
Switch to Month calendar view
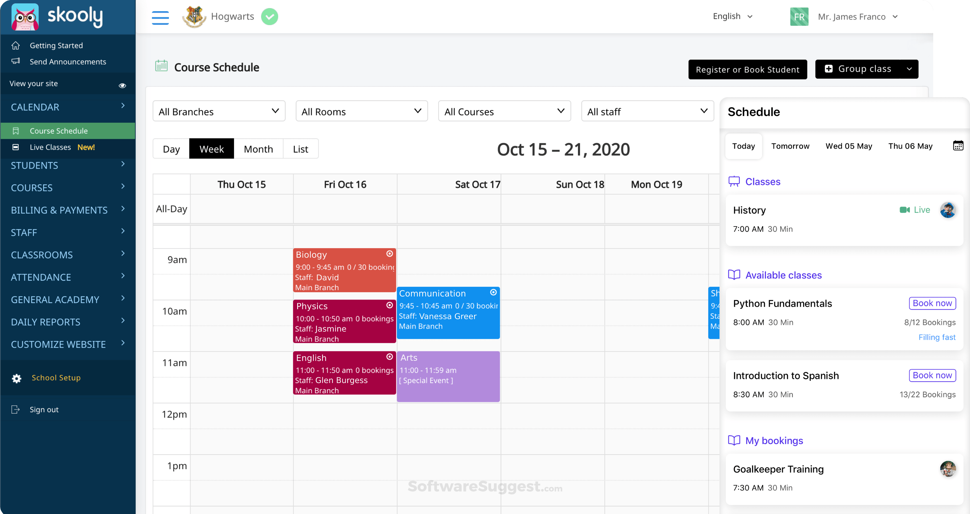258,149
